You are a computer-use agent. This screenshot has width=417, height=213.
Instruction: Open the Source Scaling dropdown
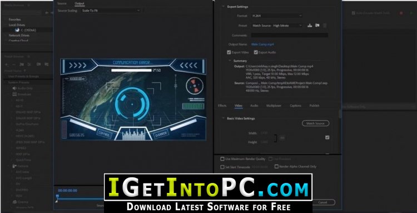(x=111, y=11)
